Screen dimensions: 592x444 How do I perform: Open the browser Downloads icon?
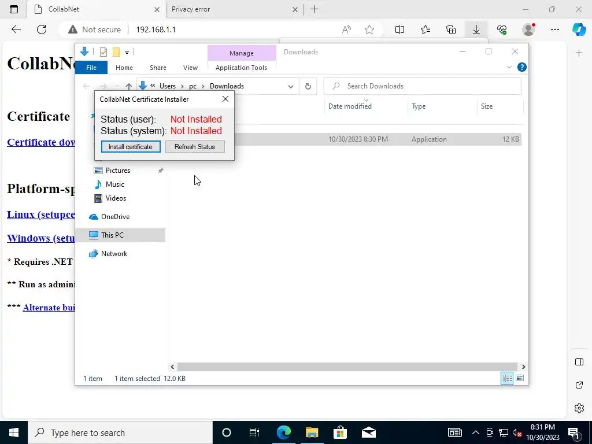[476, 29]
